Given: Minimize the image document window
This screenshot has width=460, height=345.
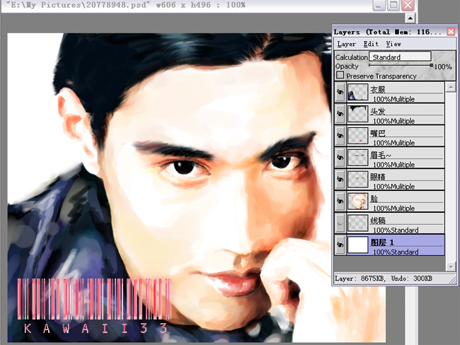Looking at the screenshot, I should pos(379,5).
